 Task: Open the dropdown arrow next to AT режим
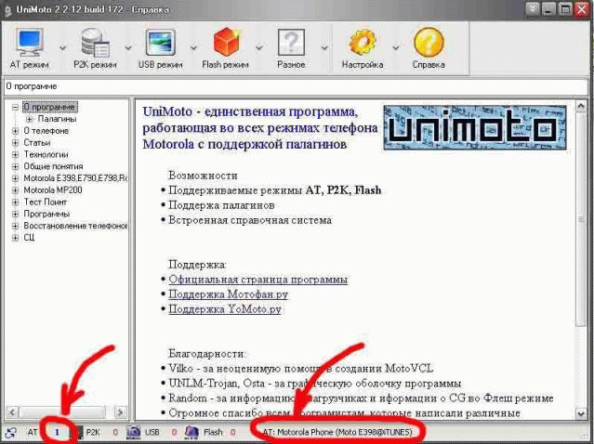(63, 47)
